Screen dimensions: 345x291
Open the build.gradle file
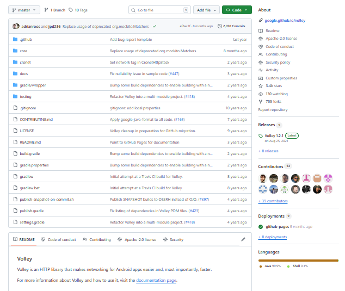30,154
